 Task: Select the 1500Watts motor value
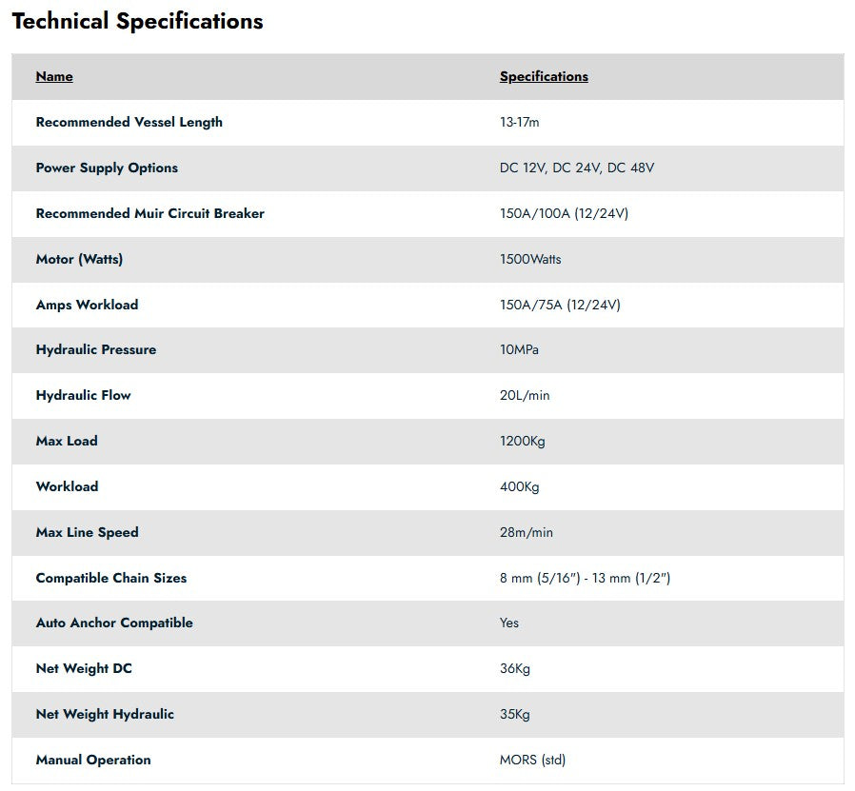pyautogui.click(x=530, y=259)
